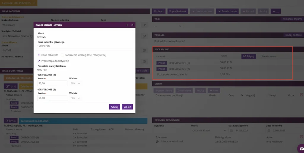
Task: Click the 4 x Europalet quantity text
Action: coord(80,133)
